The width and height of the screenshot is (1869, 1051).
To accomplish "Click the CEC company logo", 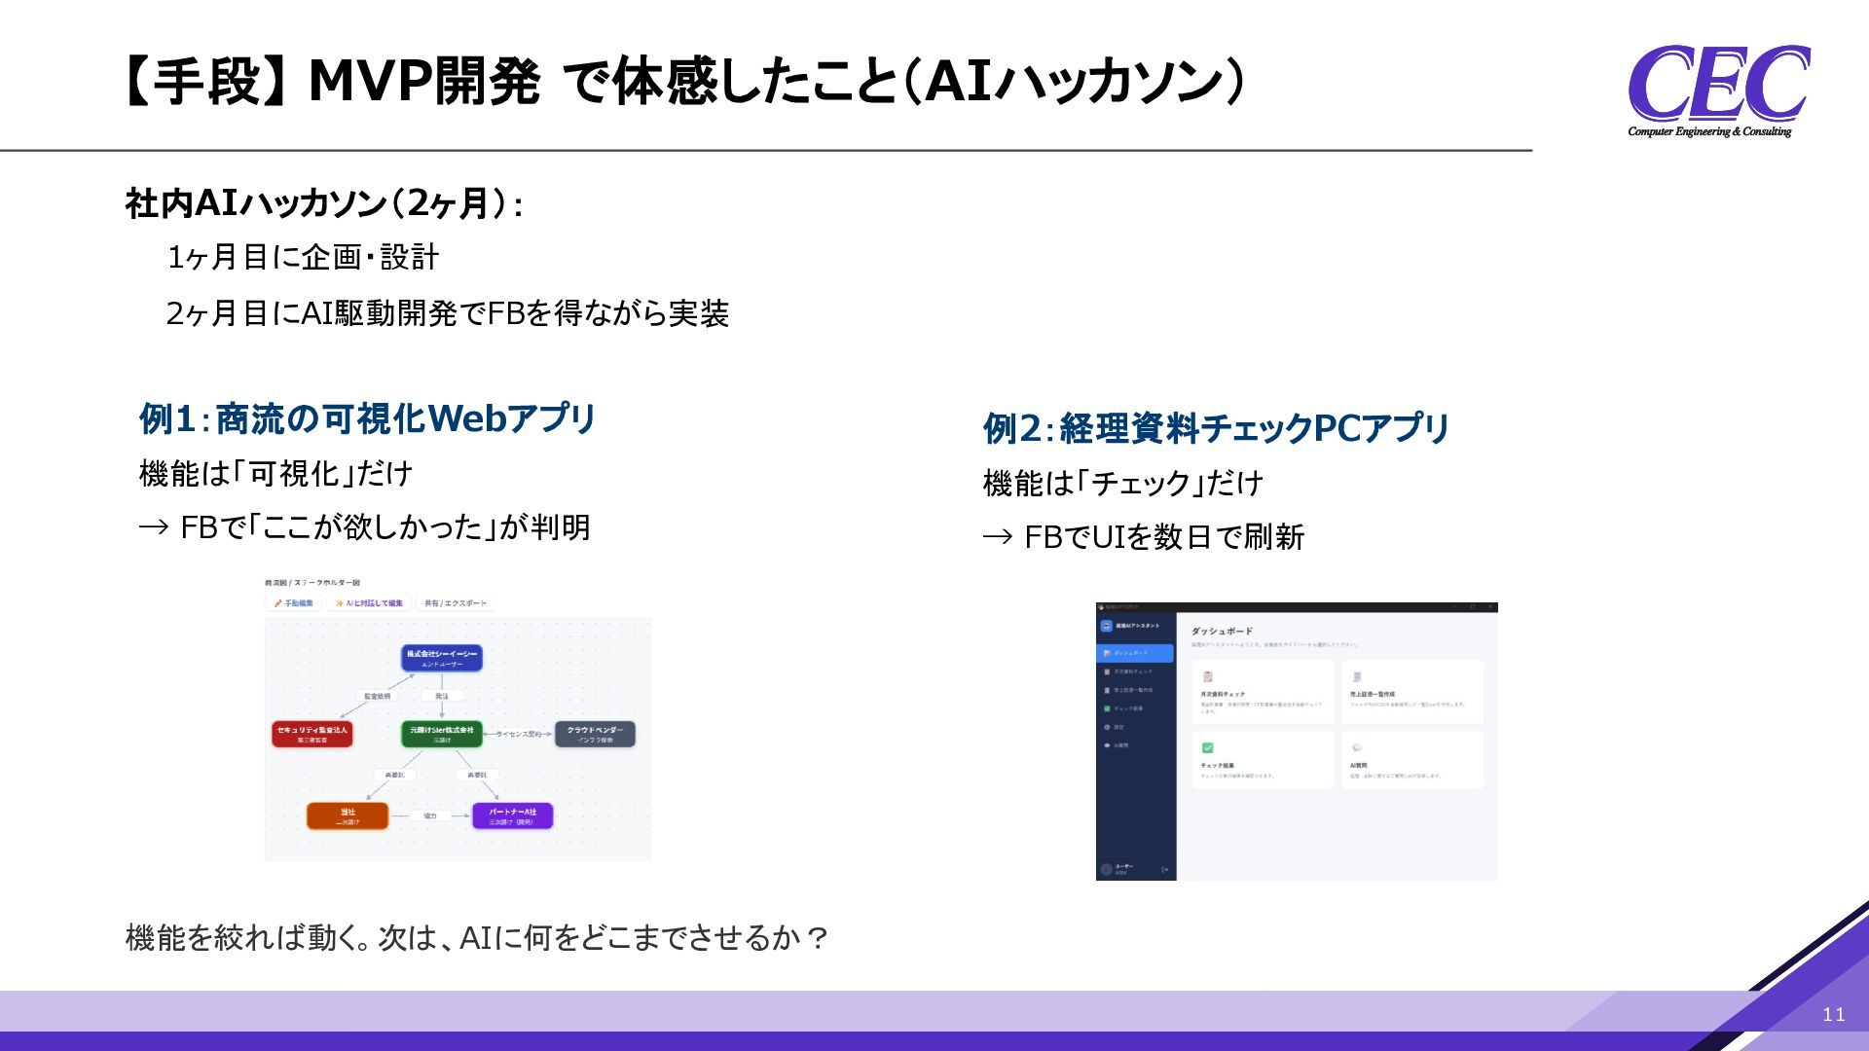I will 1718,91.
